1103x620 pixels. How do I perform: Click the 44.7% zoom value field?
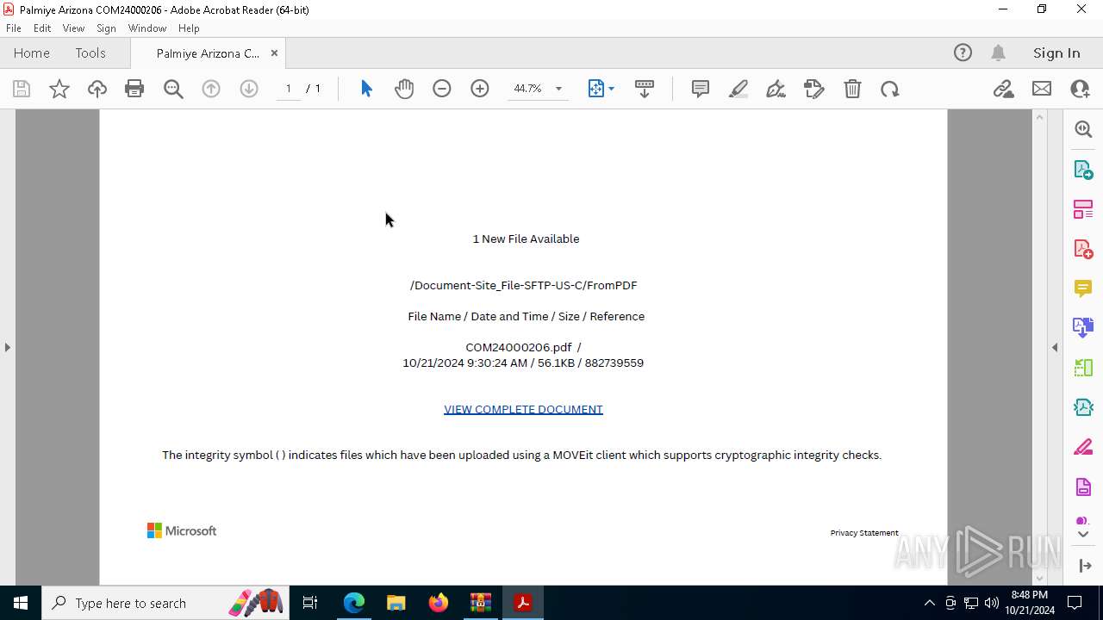point(527,89)
